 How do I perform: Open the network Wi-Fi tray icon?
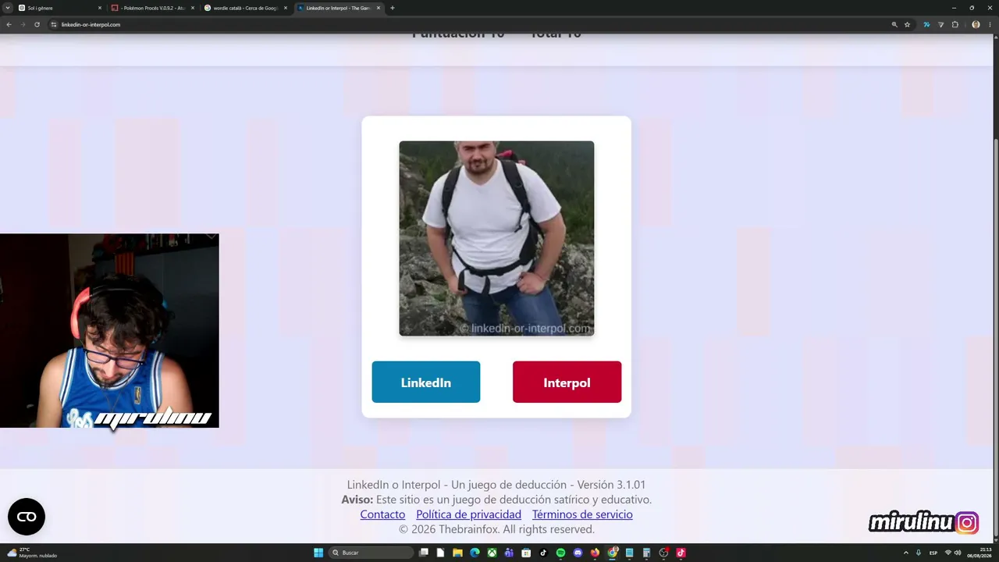(x=948, y=553)
